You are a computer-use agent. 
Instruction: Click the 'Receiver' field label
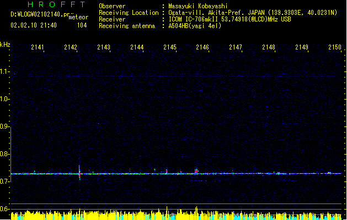tap(112, 19)
